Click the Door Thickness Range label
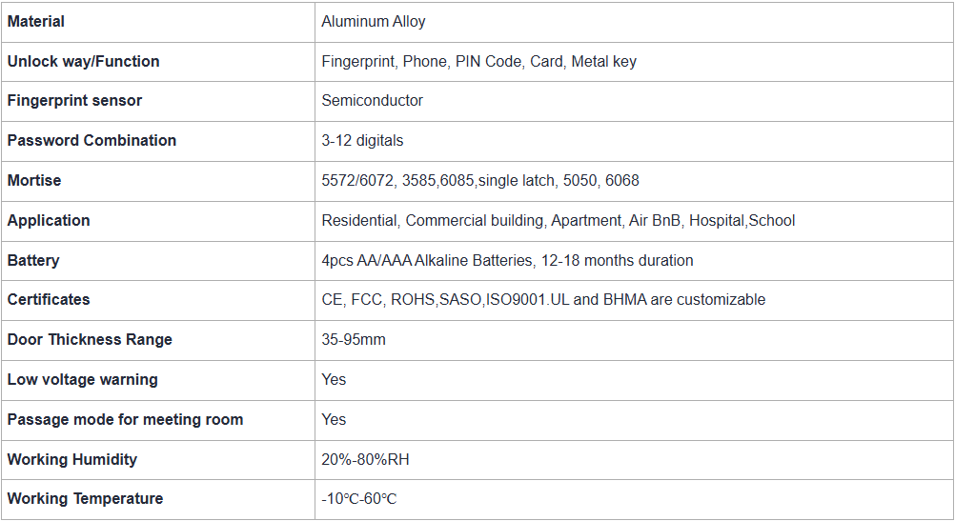 pos(90,339)
